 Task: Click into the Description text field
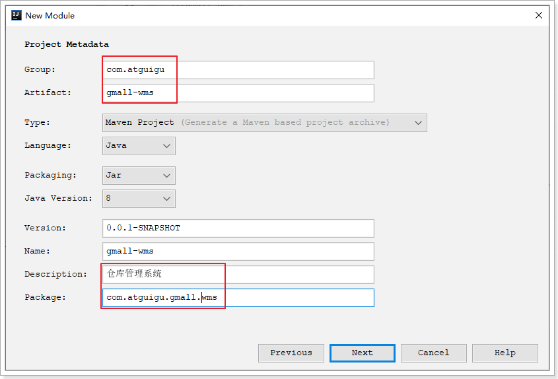[238, 275]
